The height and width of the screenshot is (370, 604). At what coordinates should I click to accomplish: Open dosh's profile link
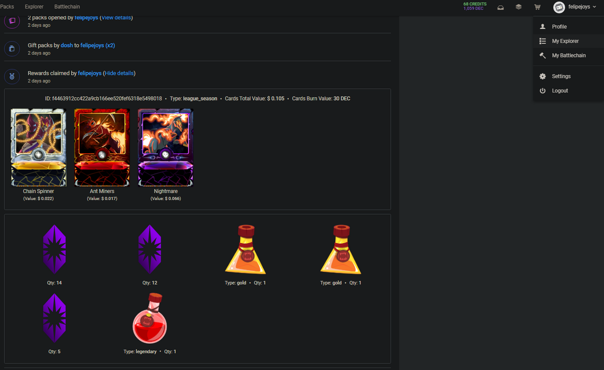coord(67,45)
